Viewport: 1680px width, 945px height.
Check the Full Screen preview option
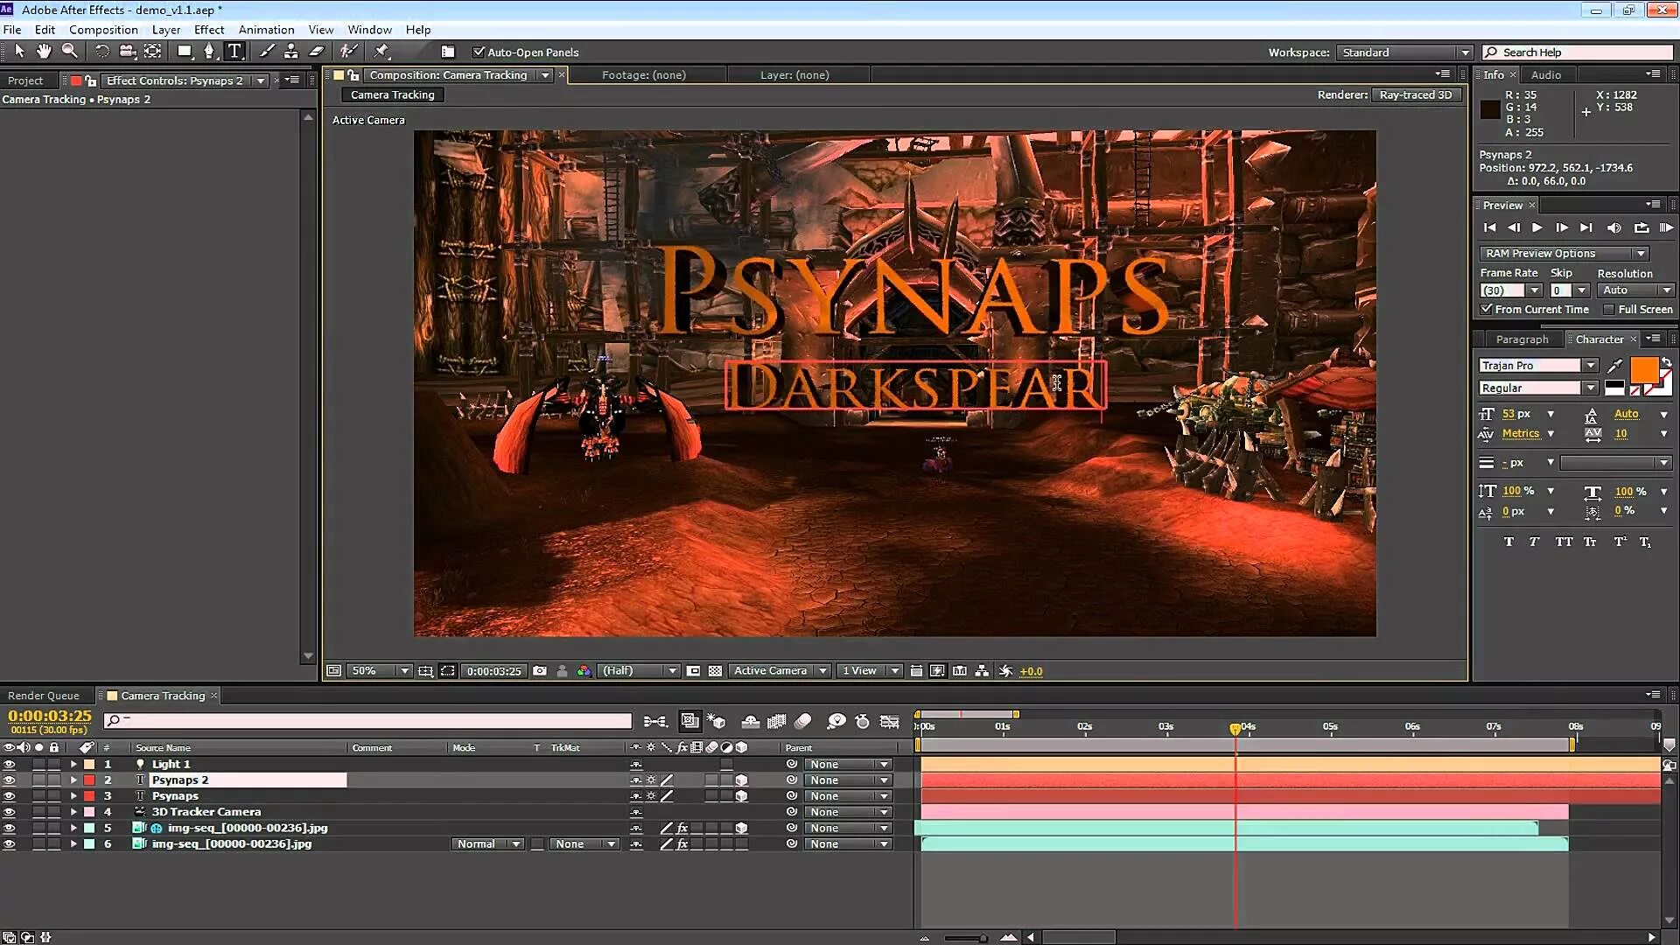point(1609,309)
